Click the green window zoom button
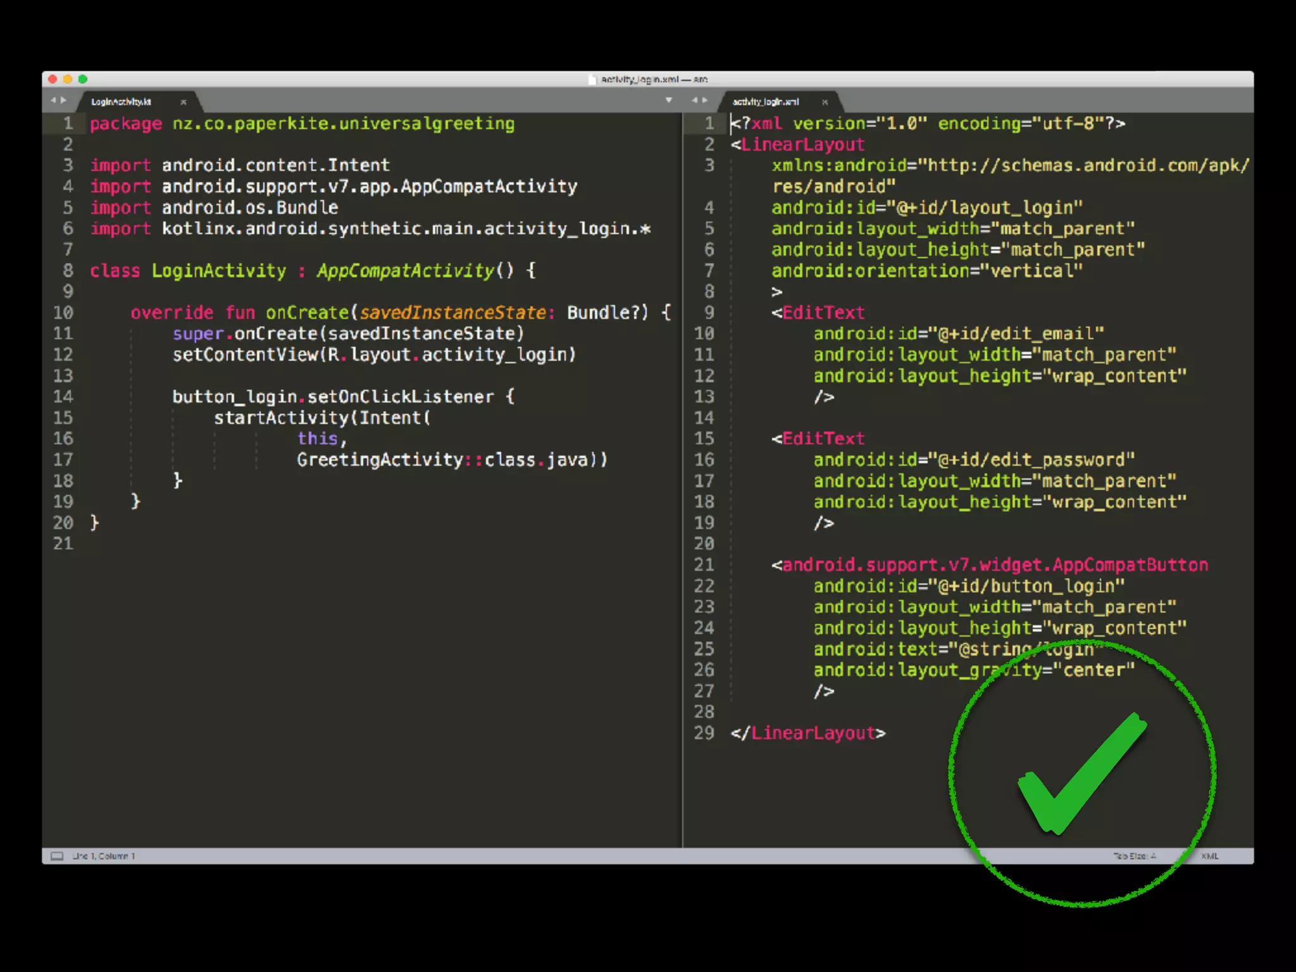1296x972 pixels. point(82,79)
